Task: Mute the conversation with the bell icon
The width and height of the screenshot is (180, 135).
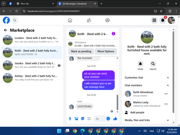Action: [140, 64]
